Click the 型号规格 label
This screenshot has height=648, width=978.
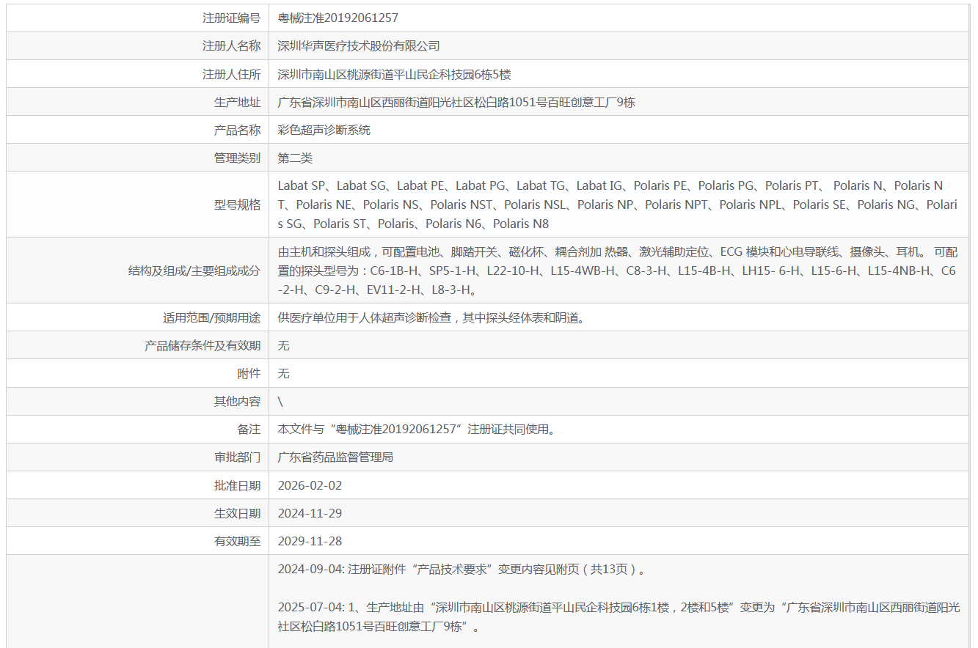click(x=237, y=205)
